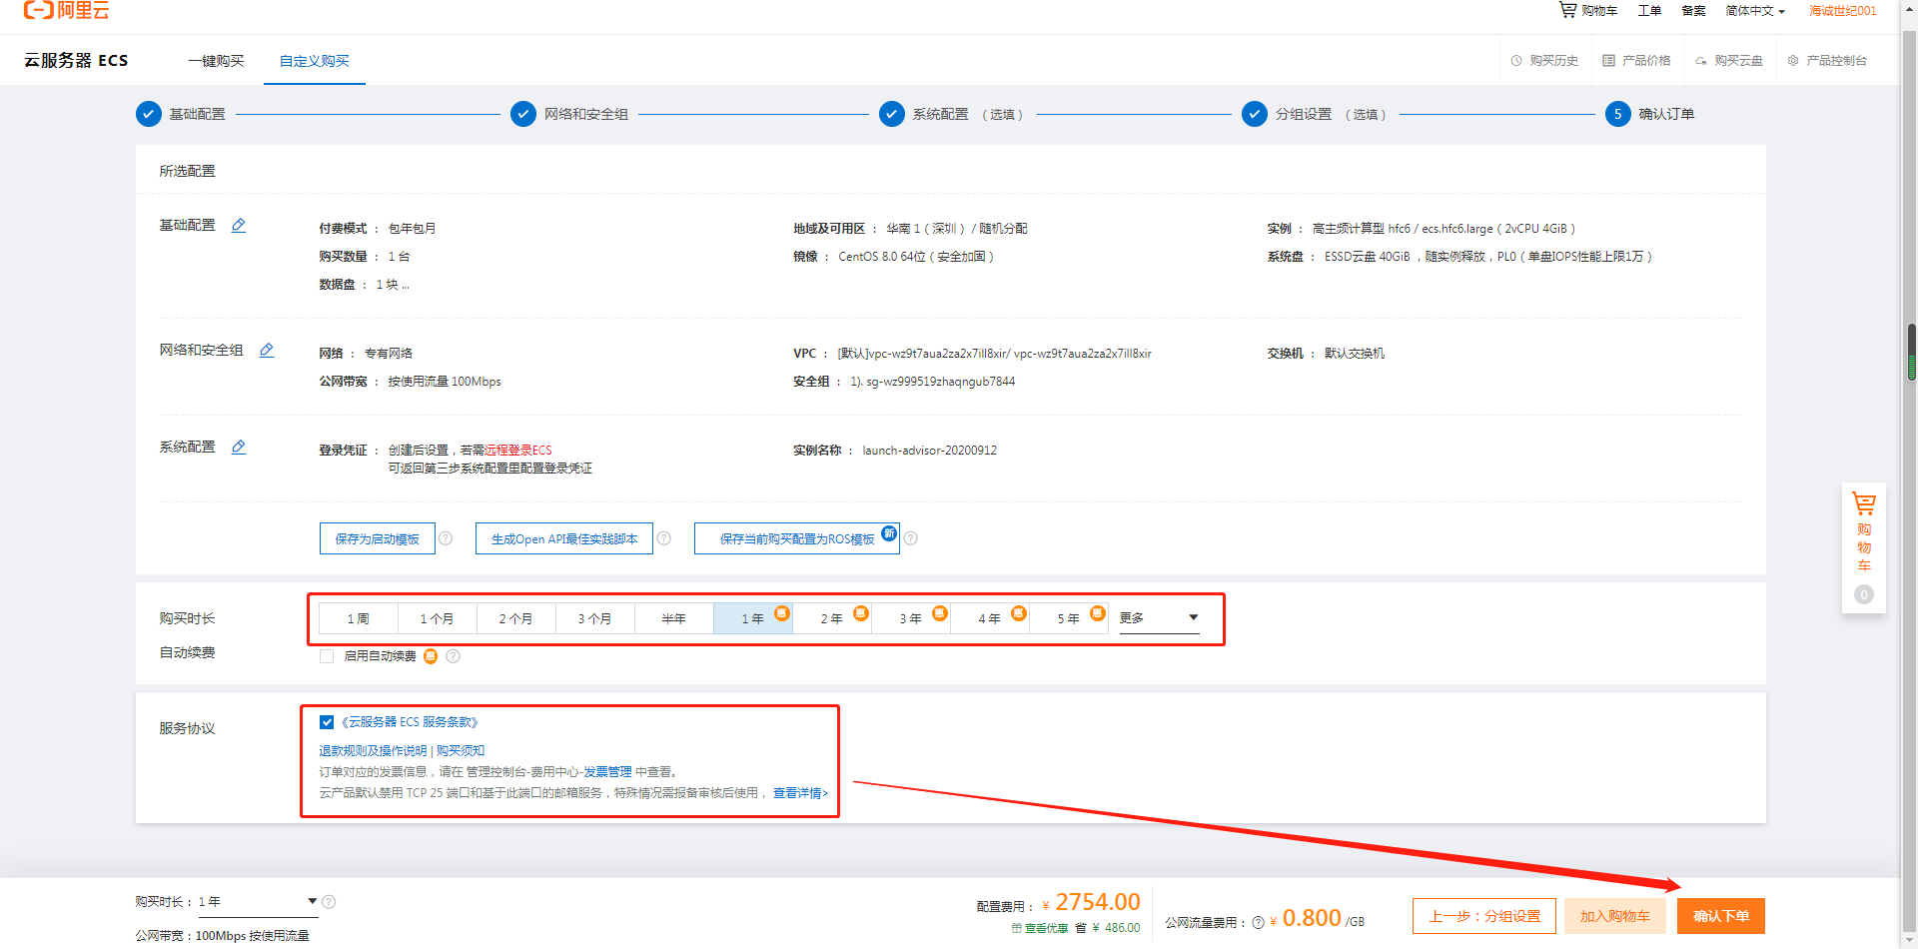Image resolution: width=1918 pixels, height=949 pixels.
Task: Select 2 年 purchase duration
Action: pyautogui.click(x=832, y=618)
